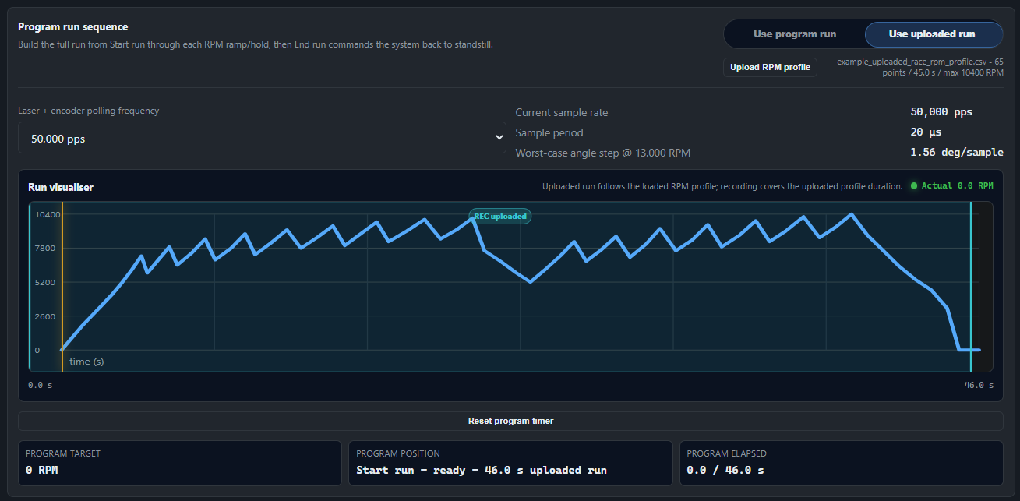Viewport: 1020px width, 501px height.
Task: Click the 2600 axis label on the graph
Action: pos(45,316)
